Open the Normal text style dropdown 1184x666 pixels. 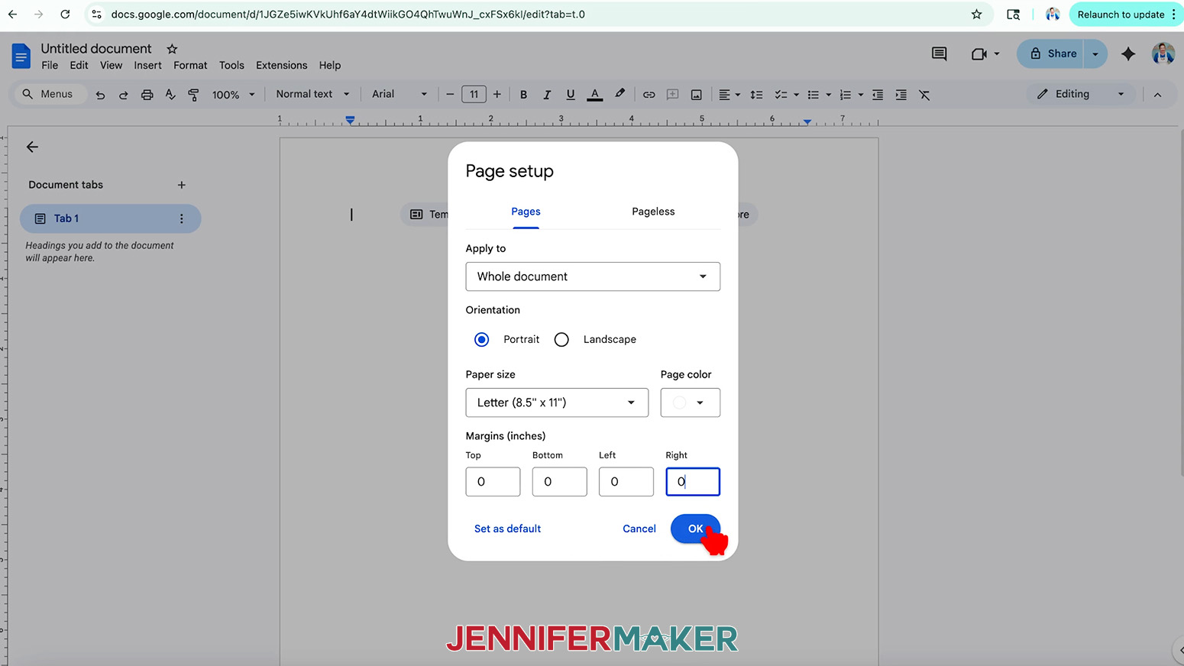[312, 94]
